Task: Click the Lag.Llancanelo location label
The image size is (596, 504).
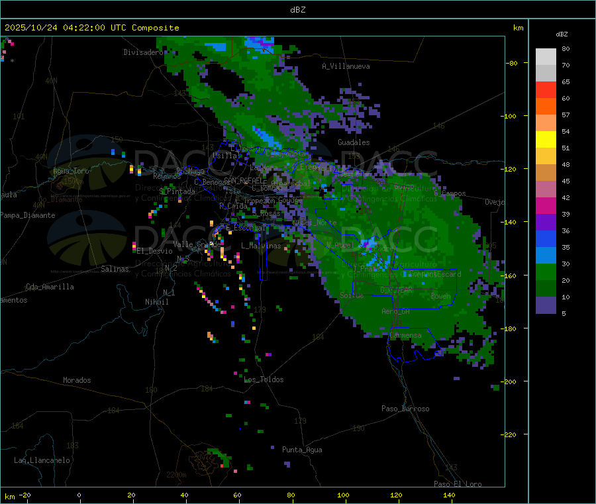Action: [x=42, y=460]
